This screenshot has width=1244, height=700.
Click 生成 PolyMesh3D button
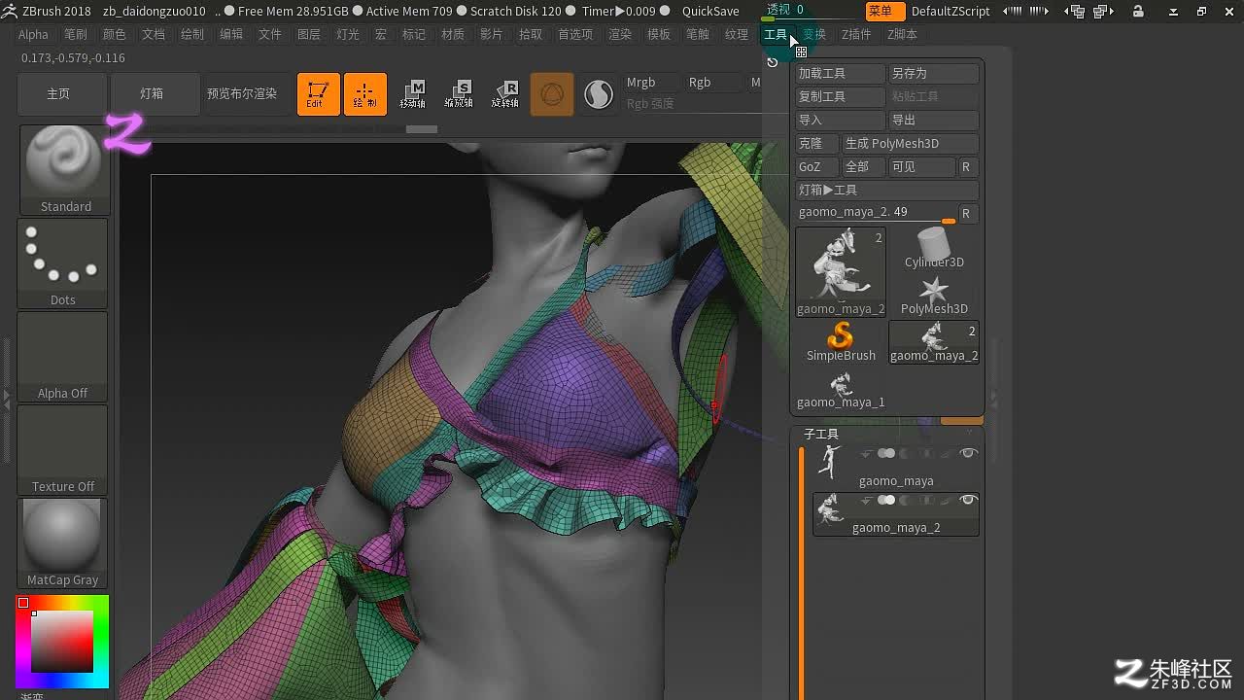911,144
